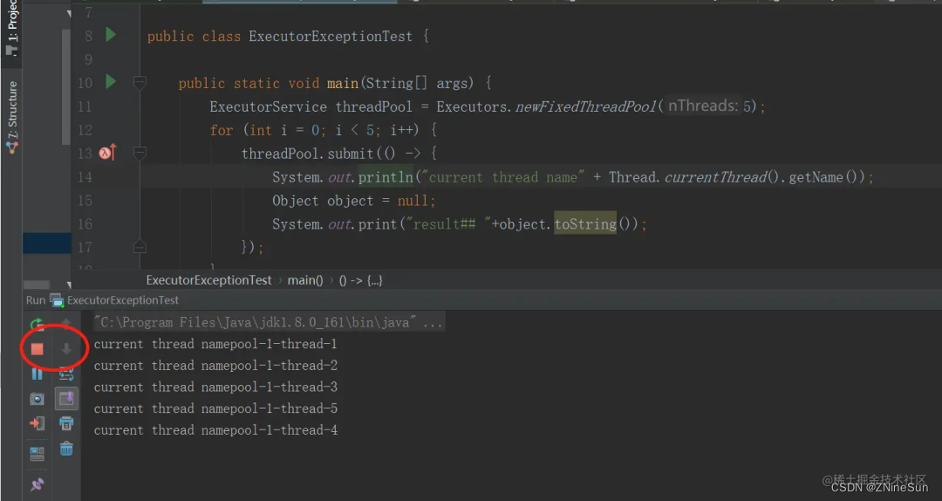Open the Structure tool window tab
The height and width of the screenshot is (501, 942).
(12, 117)
